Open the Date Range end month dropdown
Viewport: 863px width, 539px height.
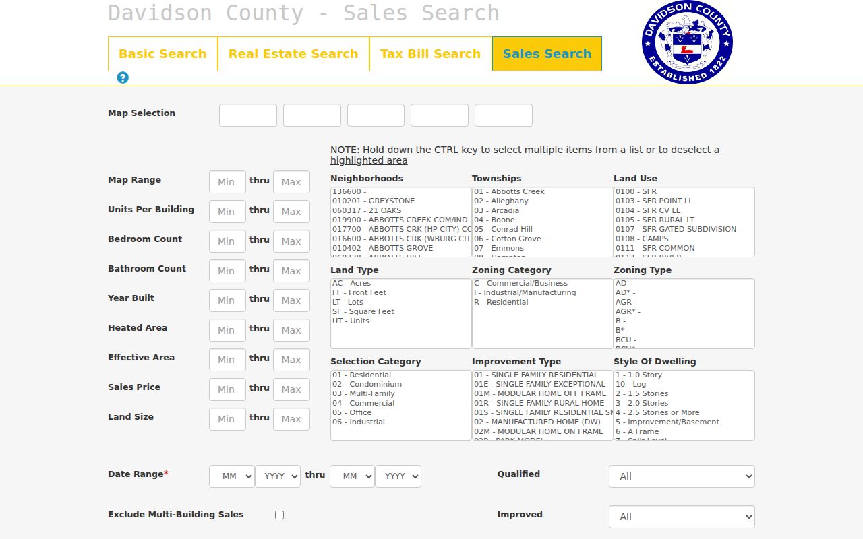point(352,476)
